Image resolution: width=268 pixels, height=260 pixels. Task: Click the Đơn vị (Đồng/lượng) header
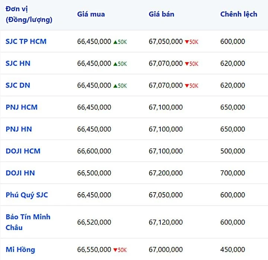pyautogui.click(x=29, y=15)
